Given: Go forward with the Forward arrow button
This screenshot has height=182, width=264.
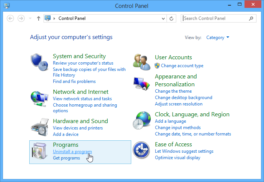Looking at the screenshot, I should (21, 18).
